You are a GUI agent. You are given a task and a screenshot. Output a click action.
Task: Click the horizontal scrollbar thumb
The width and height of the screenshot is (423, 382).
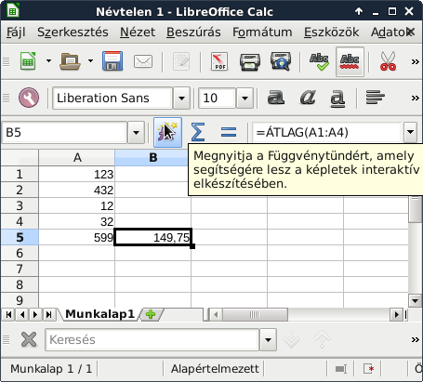pos(255,315)
